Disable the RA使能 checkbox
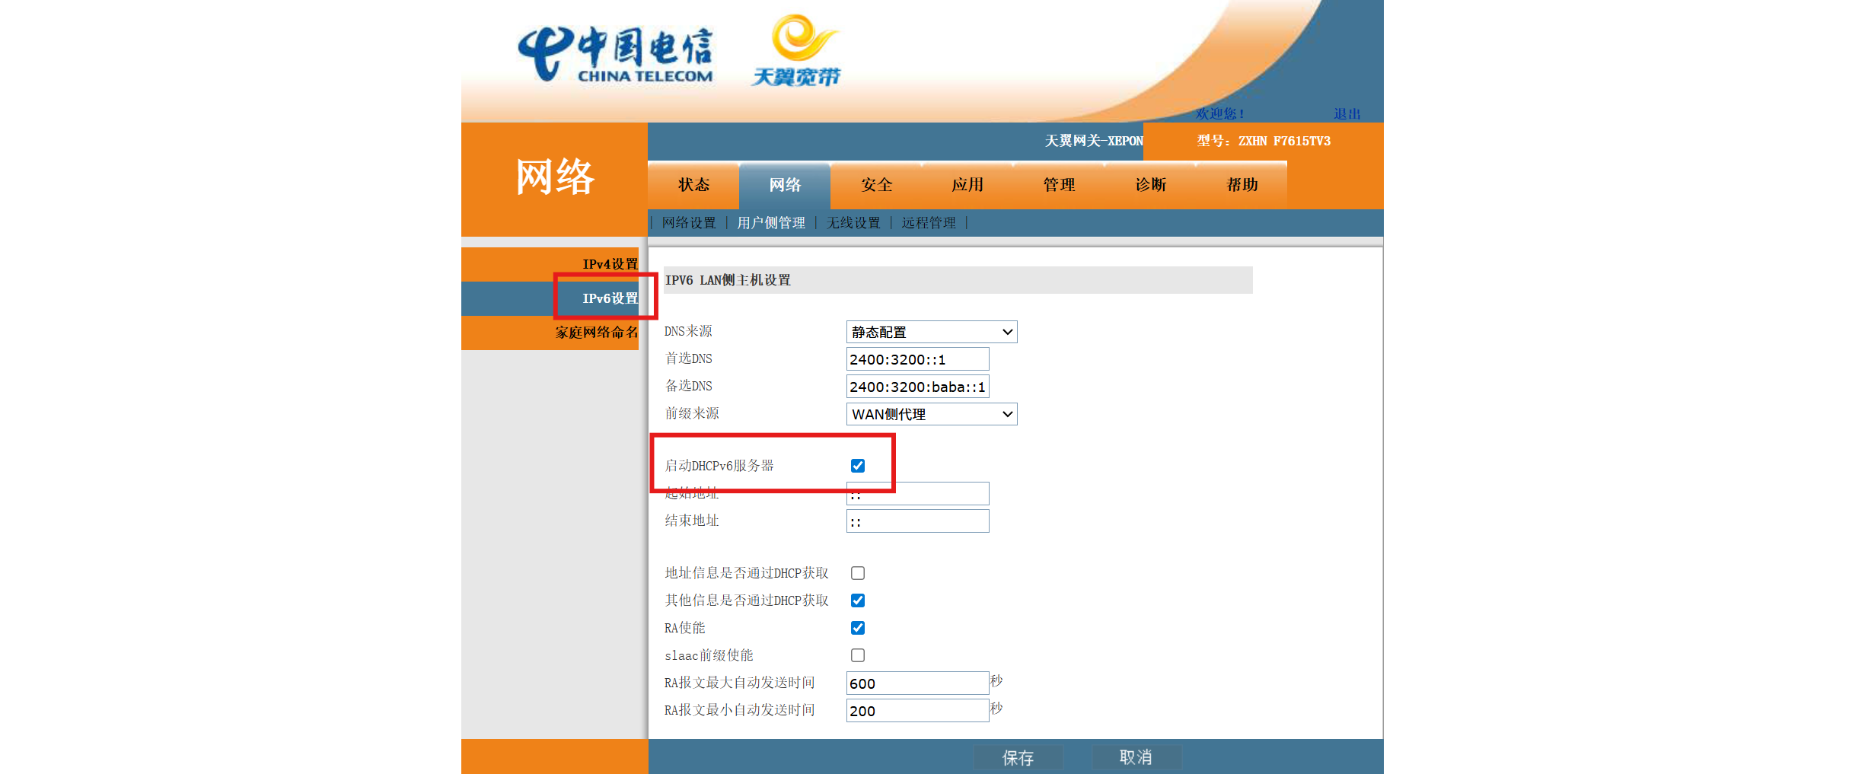 (x=857, y=628)
